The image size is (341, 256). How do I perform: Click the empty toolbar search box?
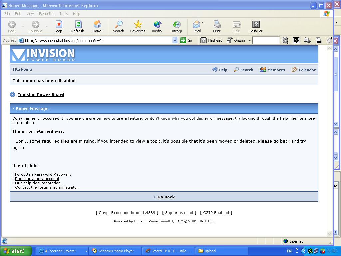pos(266,40)
